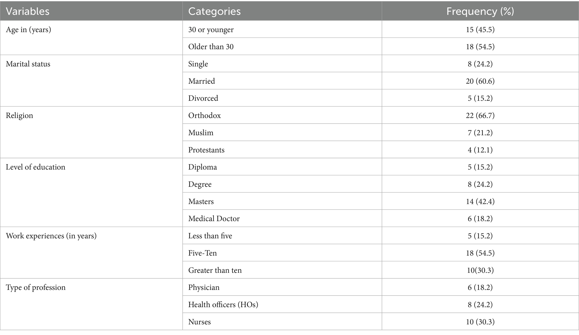
Task: Click the Religion variable cell
Action: tap(91, 132)
